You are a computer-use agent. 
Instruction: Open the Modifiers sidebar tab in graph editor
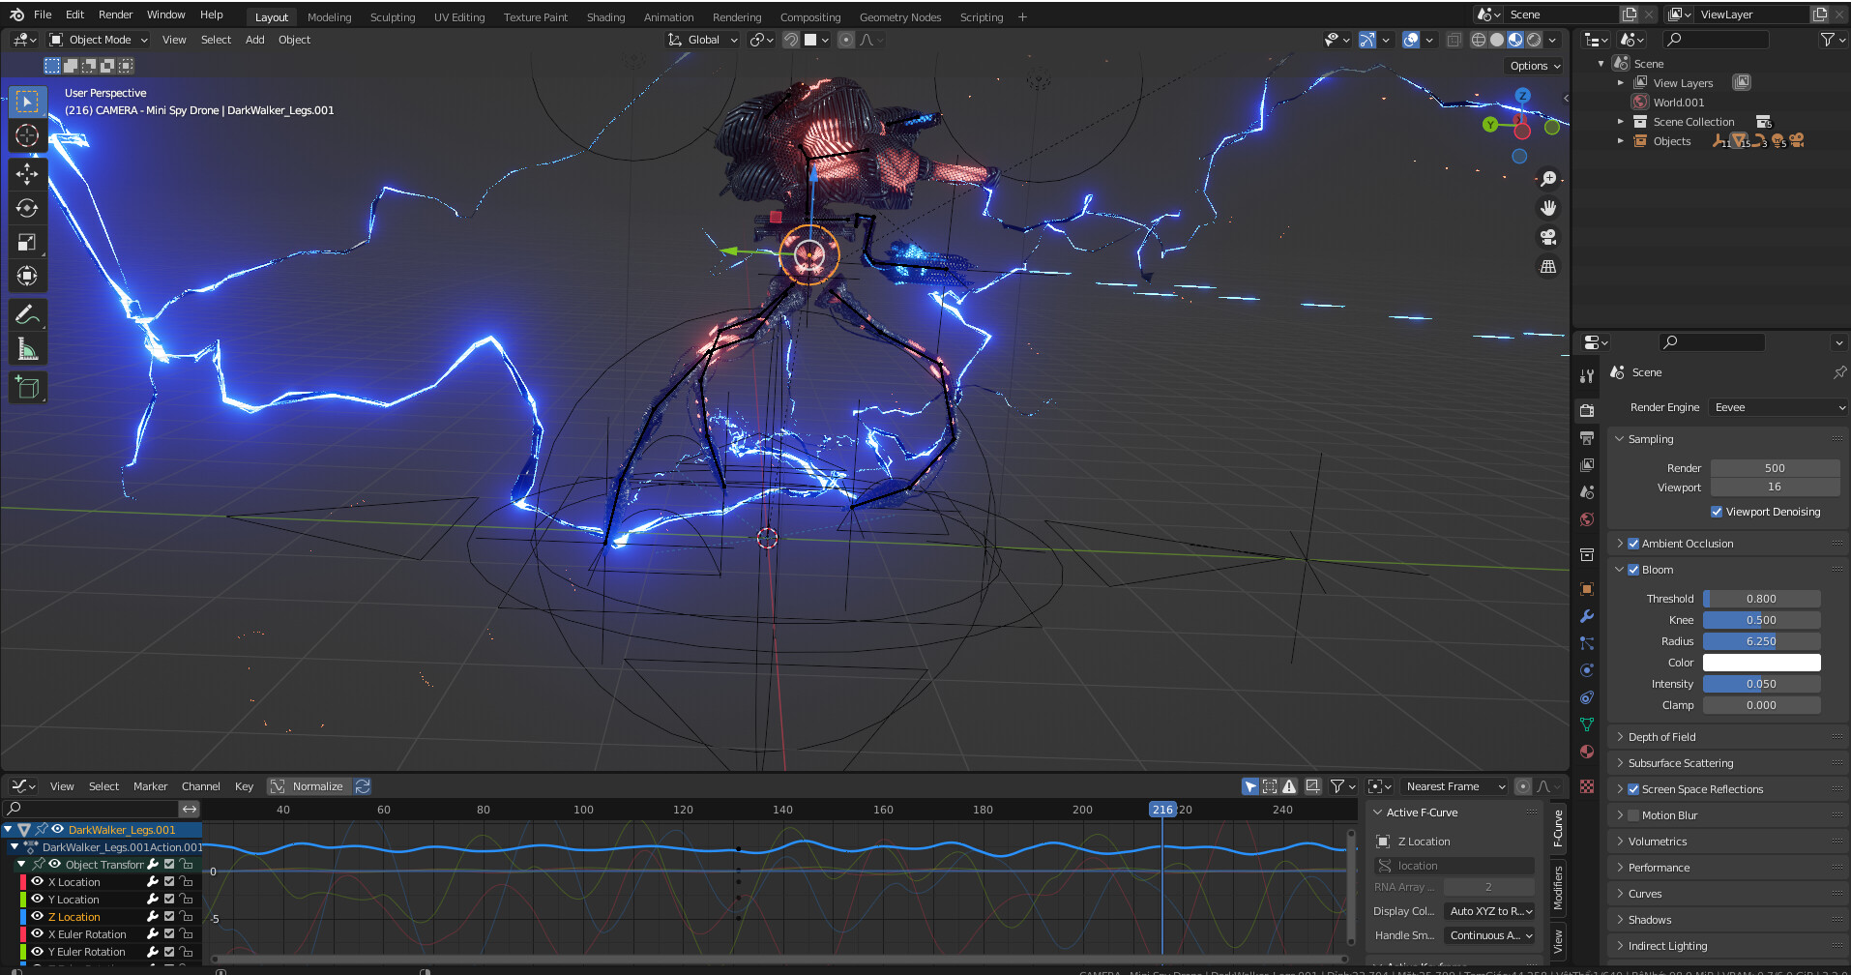point(1558,888)
